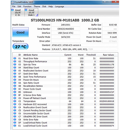Screen dimensions: 130x130
Task: Select the Spin-Up Time attribute name
Action: click(x=30, y=64)
